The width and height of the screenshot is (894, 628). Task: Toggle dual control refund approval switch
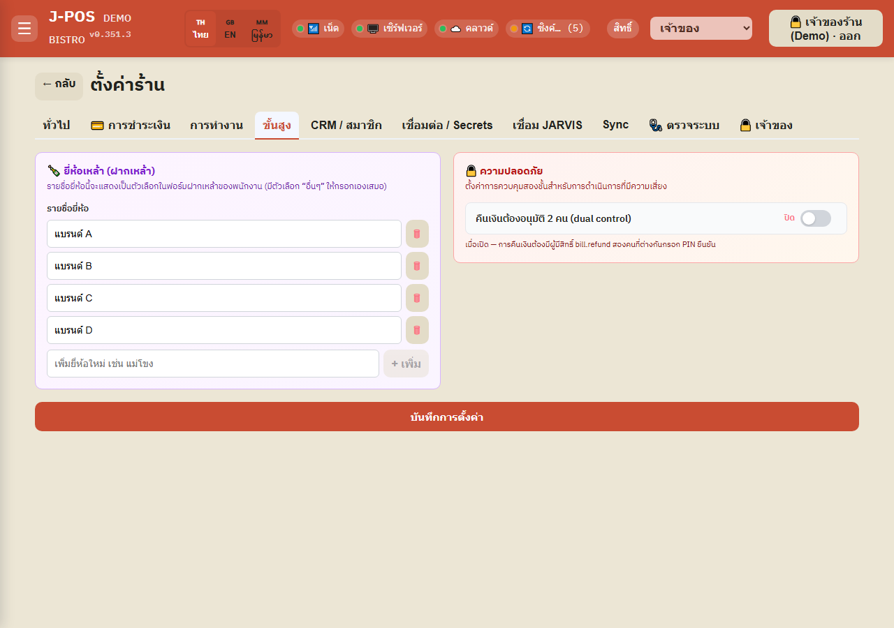pos(816,218)
